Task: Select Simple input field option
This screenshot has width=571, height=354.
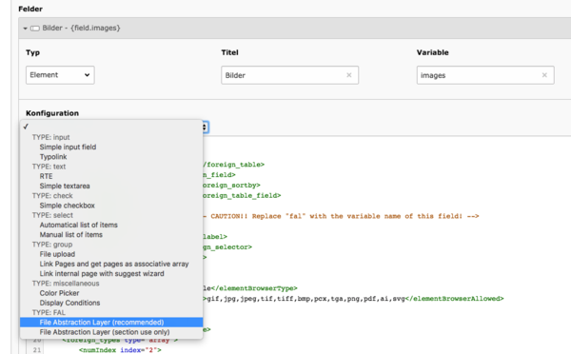Action: (68, 147)
